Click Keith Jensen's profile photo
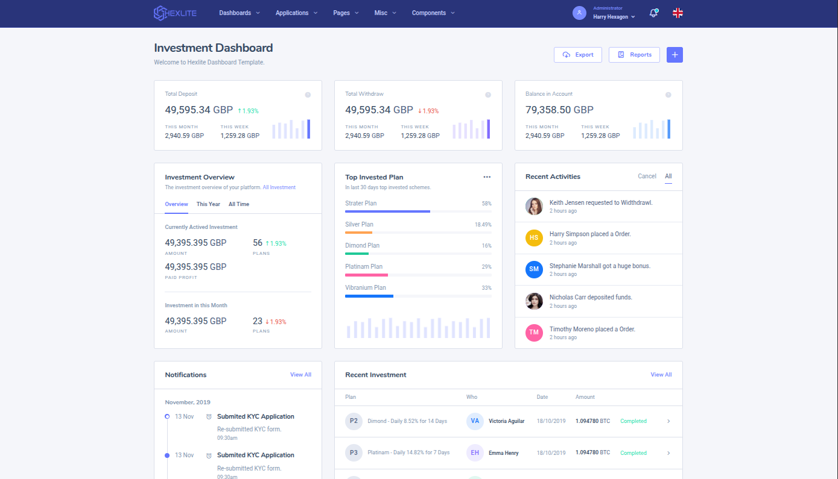Screen dimensions: 838x479 534,207
